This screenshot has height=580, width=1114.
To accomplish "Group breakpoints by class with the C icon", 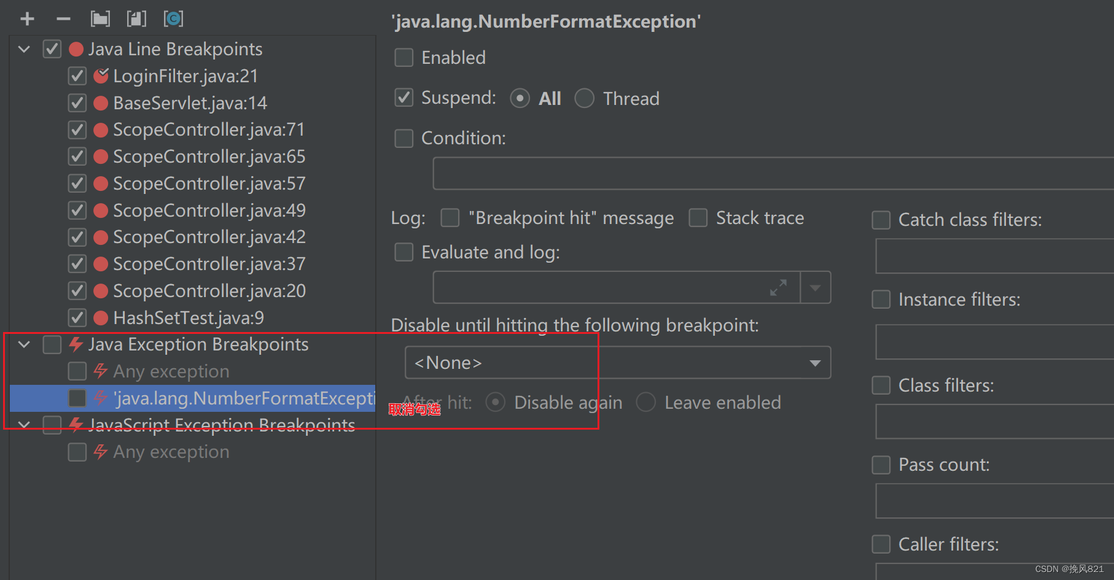I will pyautogui.click(x=173, y=18).
